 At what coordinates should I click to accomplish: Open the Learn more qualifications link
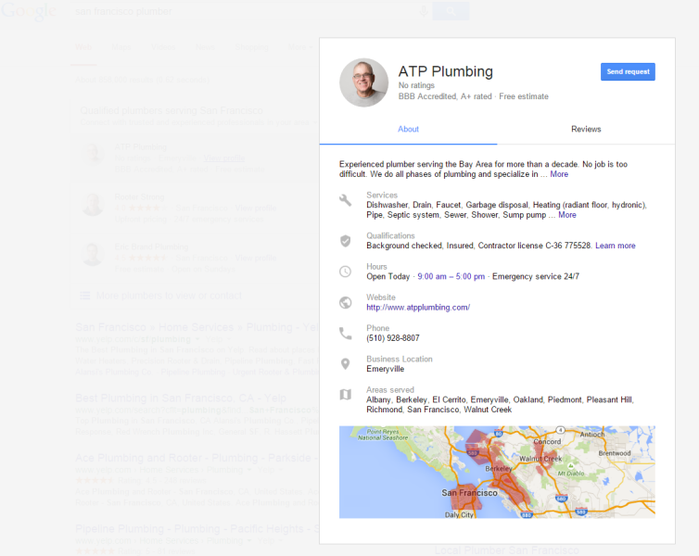pyautogui.click(x=616, y=246)
